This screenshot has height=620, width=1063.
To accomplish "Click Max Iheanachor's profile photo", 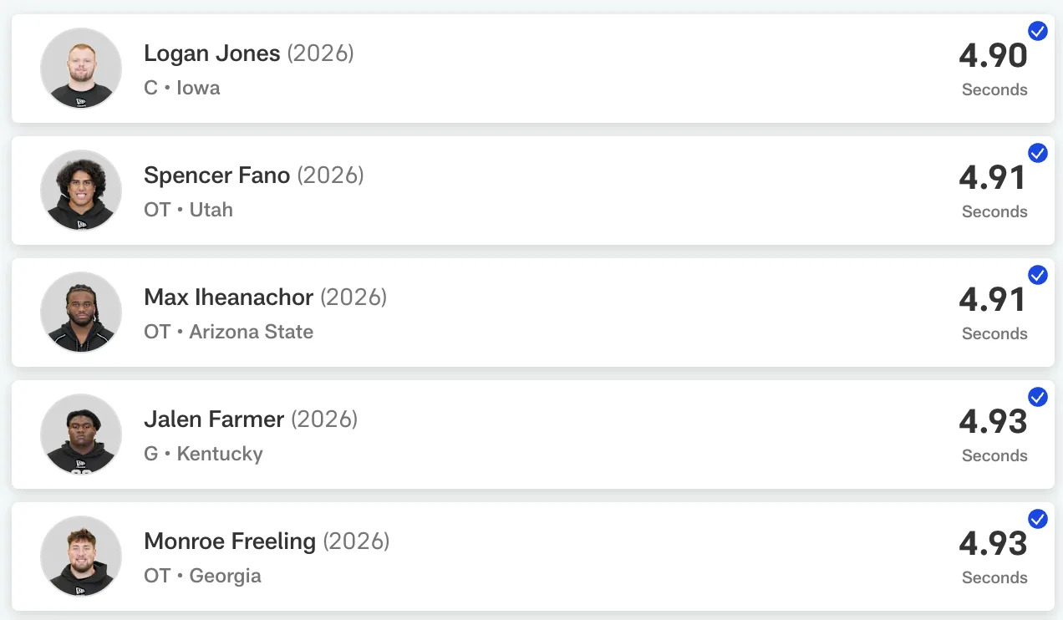I will point(81,313).
